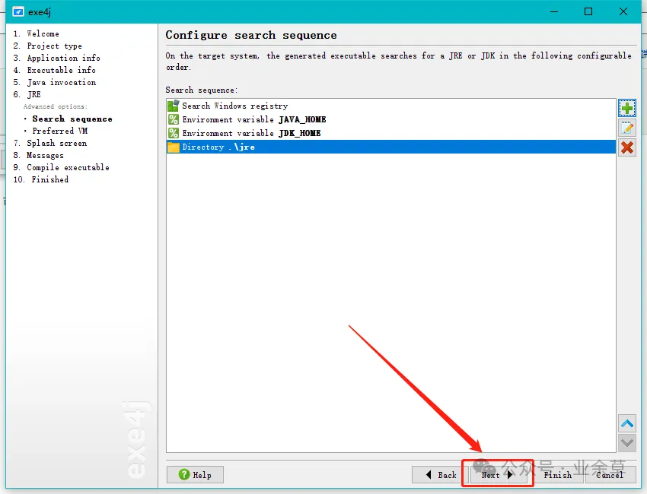647x494 pixels.
Task: Click the edit entry pencil icon
Action: point(626,128)
